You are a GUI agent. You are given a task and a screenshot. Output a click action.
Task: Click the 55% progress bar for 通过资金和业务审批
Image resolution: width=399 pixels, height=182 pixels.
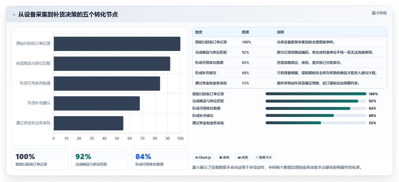[316, 123]
